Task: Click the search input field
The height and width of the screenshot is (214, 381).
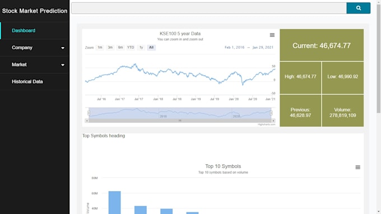Action: click(209, 8)
